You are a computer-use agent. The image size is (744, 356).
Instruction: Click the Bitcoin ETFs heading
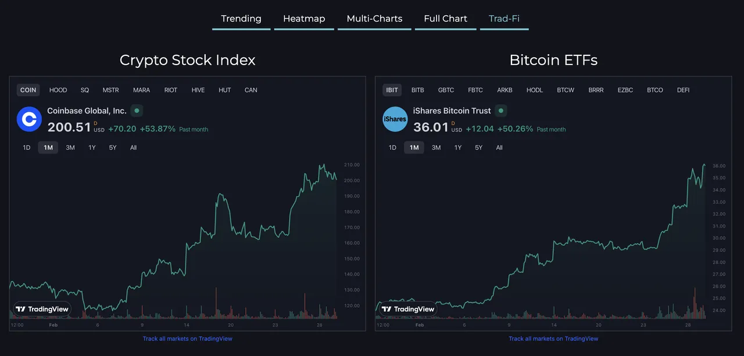tap(553, 60)
